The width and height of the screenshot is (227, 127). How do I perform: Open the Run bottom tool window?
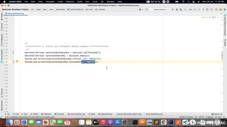[x=24, y=114]
